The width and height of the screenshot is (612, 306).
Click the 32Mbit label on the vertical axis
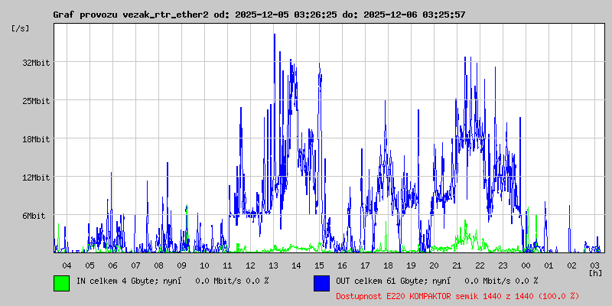click(x=36, y=63)
